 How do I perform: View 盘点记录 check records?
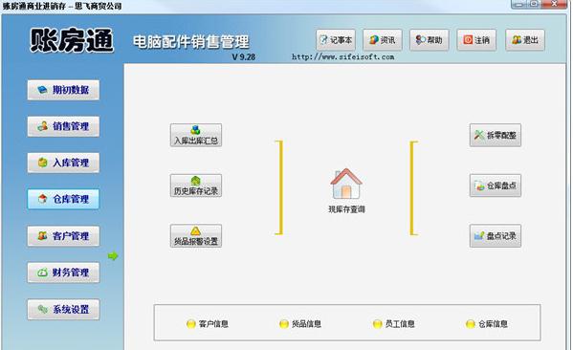(x=496, y=235)
